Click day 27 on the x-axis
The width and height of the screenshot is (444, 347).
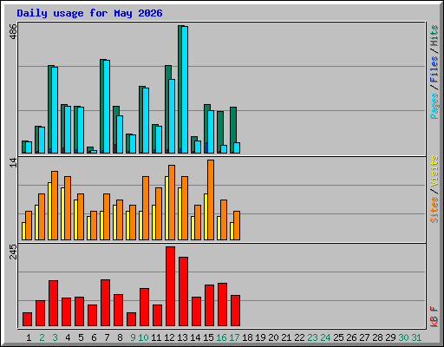[364, 337]
